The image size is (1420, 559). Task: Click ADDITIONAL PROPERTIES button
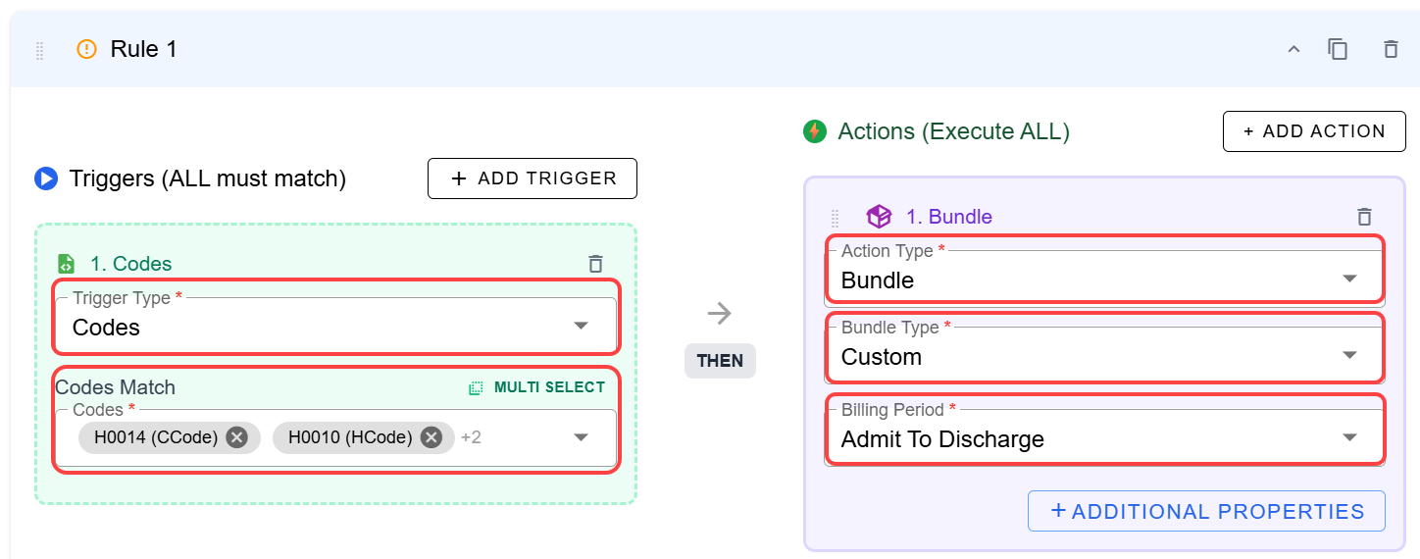tap(1206, 511)
